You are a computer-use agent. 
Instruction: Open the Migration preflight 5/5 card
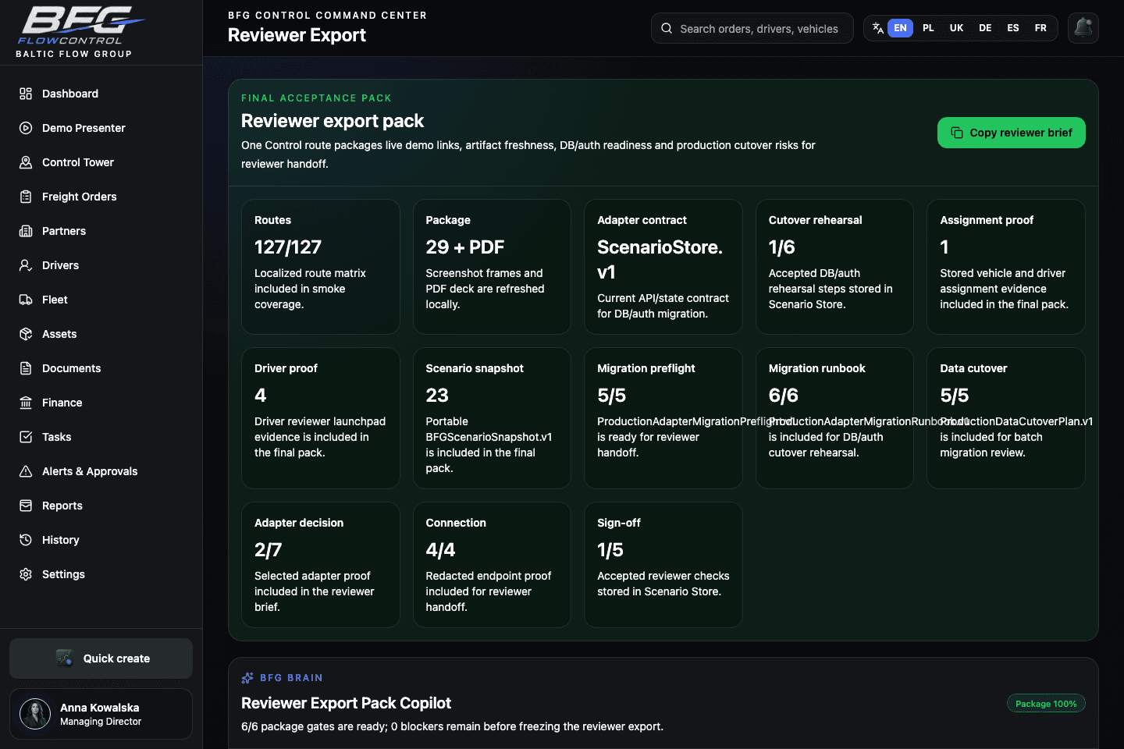pyautogui.click(x=663, y=418)
